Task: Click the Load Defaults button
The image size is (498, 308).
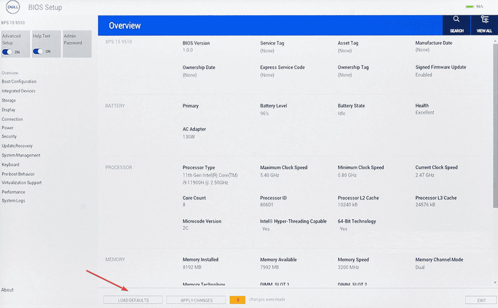Action: [133, 300]
